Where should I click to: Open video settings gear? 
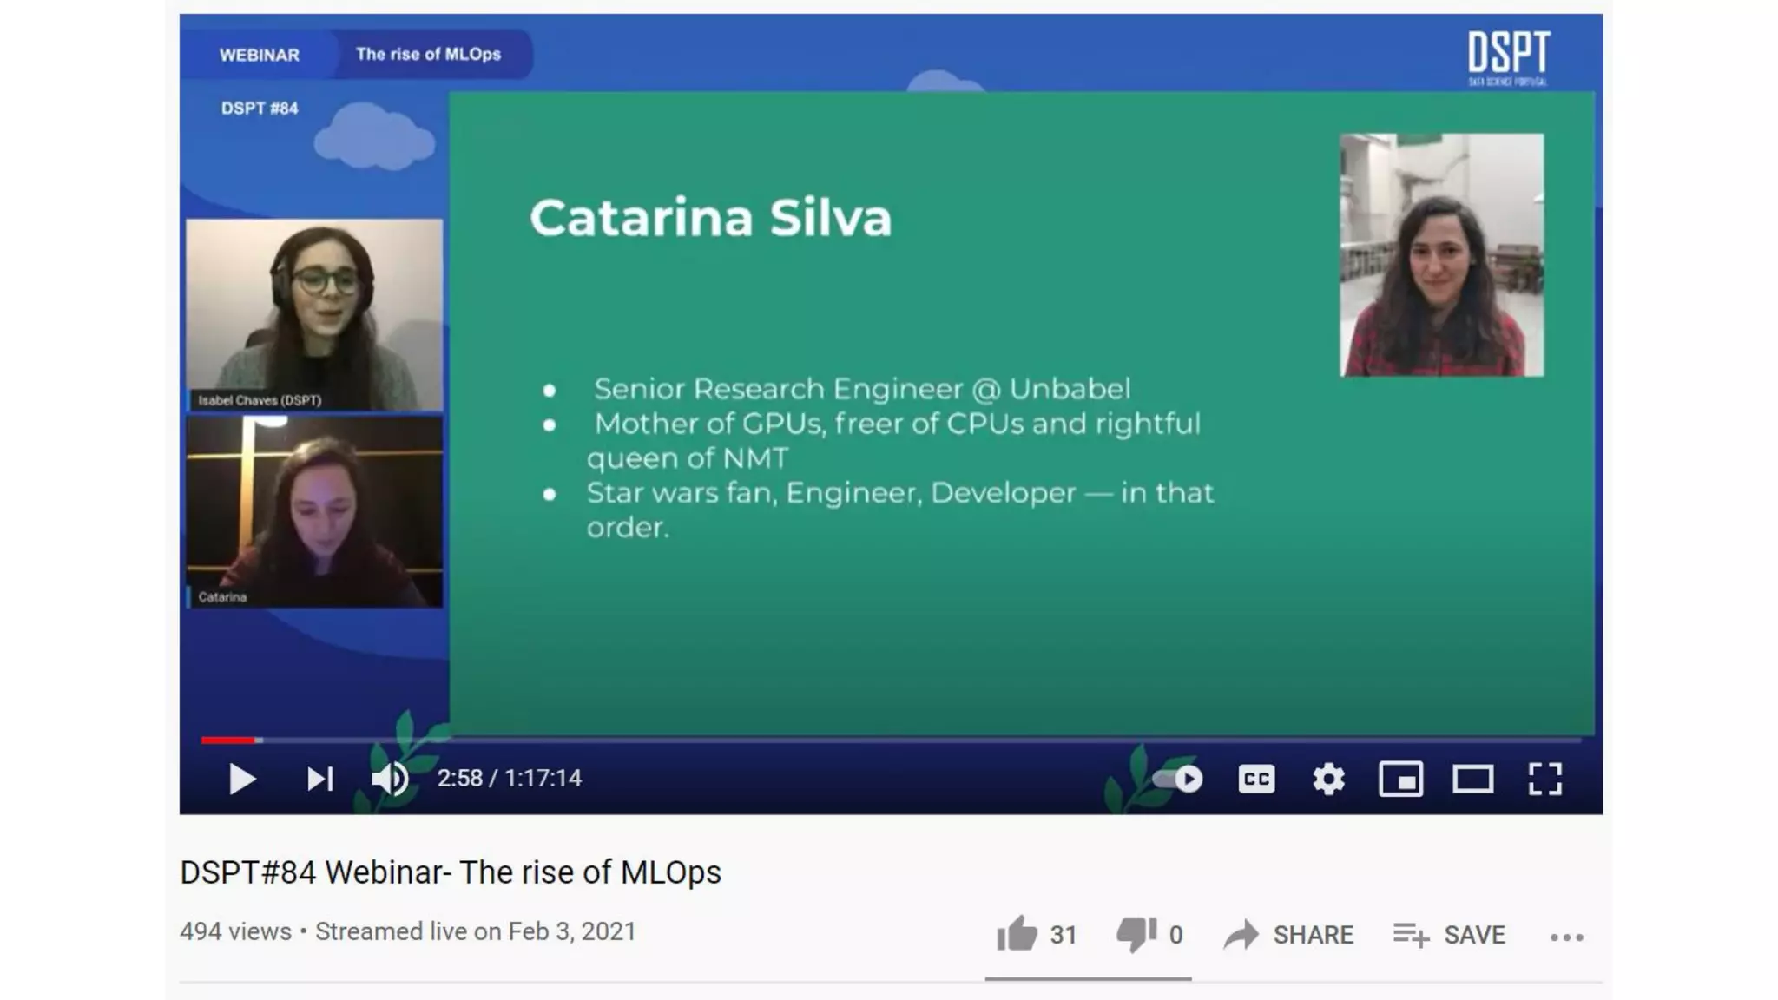pos(1328,779)
